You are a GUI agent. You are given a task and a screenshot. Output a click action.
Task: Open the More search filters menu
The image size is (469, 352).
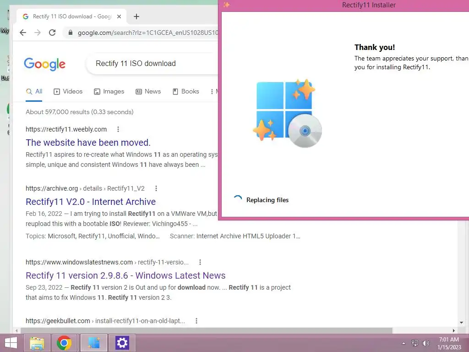click(214, 91)
